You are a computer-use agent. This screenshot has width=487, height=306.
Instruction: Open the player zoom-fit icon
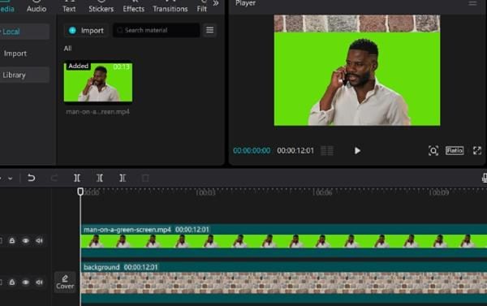433,151
